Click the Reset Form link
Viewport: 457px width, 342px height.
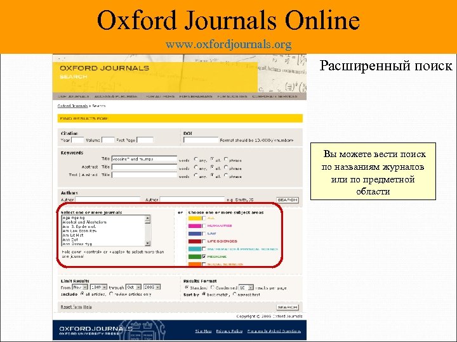coord(72,307)
